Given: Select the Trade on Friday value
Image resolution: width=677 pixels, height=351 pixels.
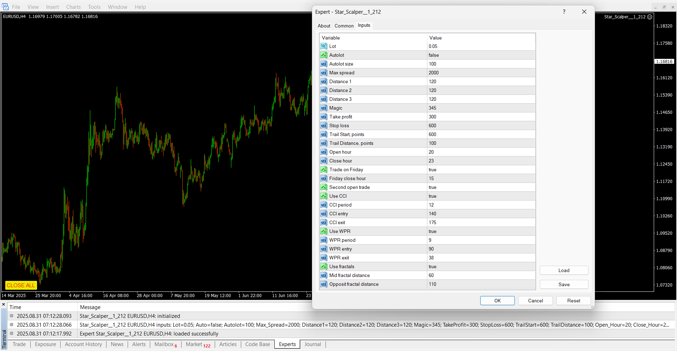Looking at the screenshot, I should tap(432, 170).
